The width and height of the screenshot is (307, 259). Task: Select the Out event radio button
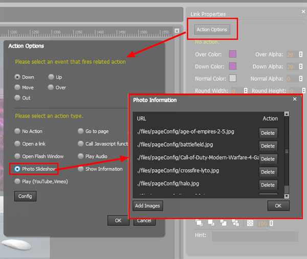point(17,98)
